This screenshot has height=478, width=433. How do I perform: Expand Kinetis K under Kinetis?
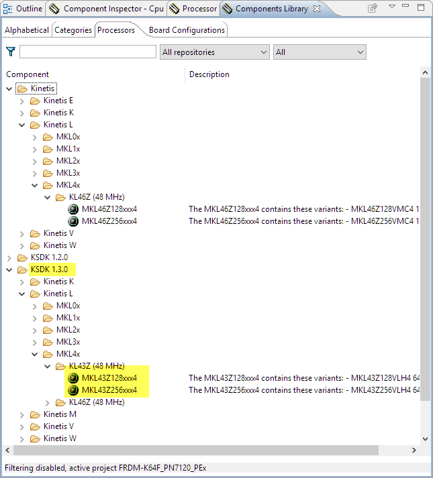pyautogui.click(x=22, y=113)
